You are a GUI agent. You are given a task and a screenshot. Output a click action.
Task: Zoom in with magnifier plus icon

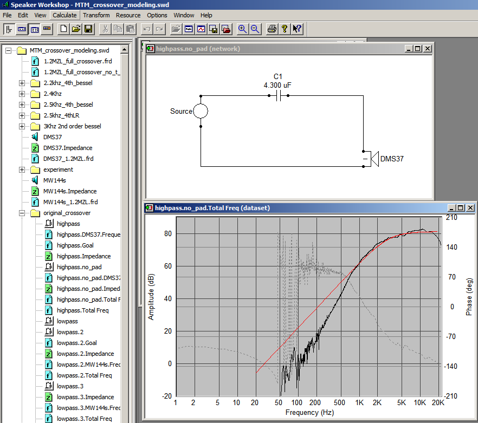(243, 29)
